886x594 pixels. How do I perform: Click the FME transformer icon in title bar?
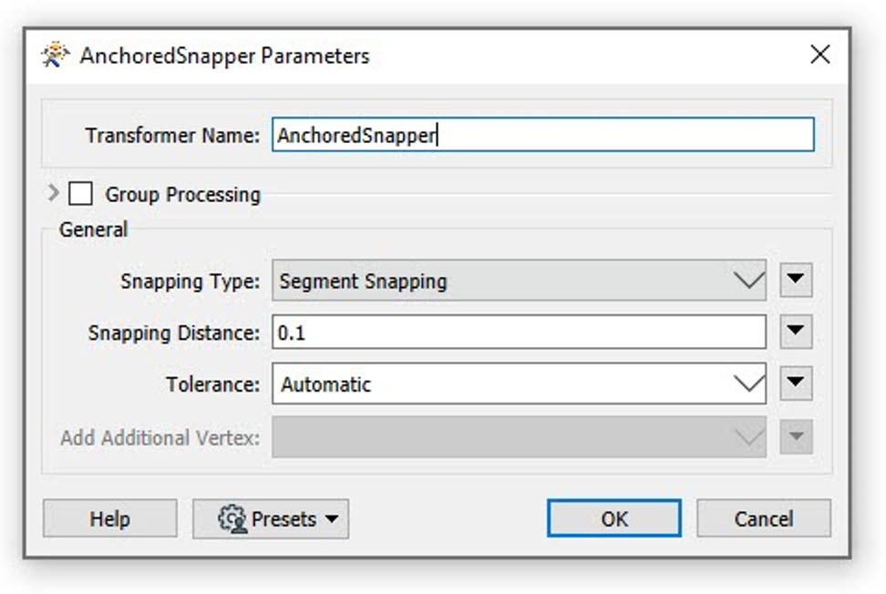pyautogui.click(x=55, y=55)
